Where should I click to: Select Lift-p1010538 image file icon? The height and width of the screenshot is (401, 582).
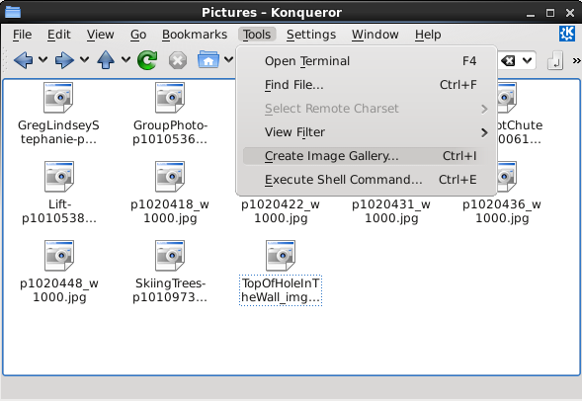pyautogui.click(x=58, y=177)
